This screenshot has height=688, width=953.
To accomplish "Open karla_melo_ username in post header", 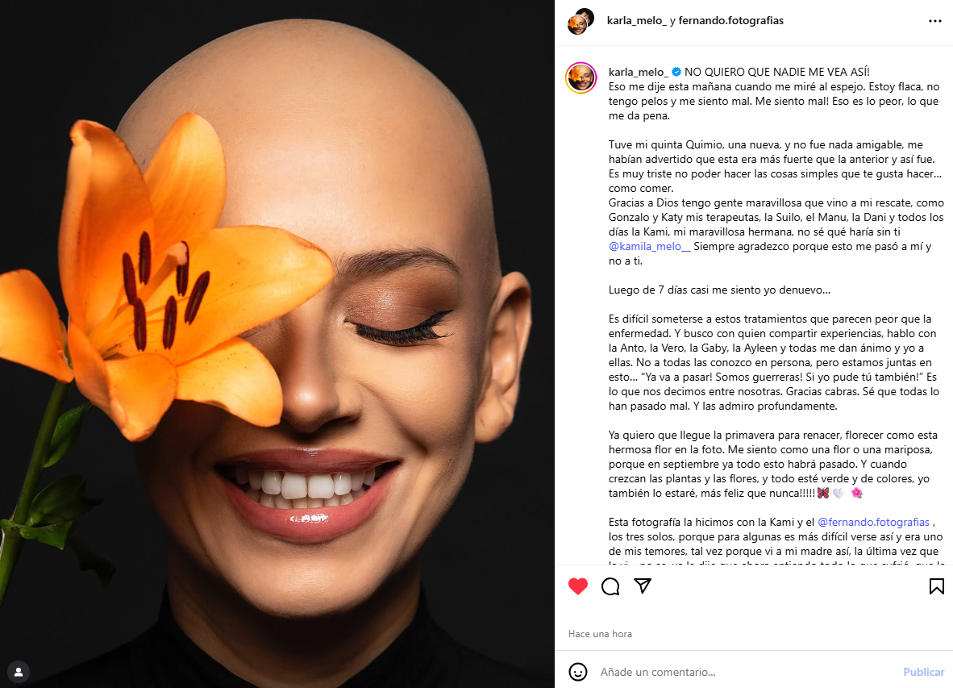I will 636,21.
